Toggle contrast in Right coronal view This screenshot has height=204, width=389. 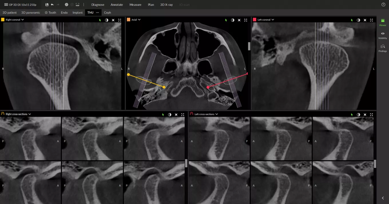coord(107,20)
